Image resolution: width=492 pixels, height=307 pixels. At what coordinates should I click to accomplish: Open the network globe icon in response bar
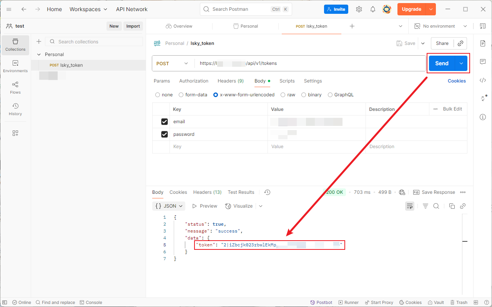tap(402, 192)
